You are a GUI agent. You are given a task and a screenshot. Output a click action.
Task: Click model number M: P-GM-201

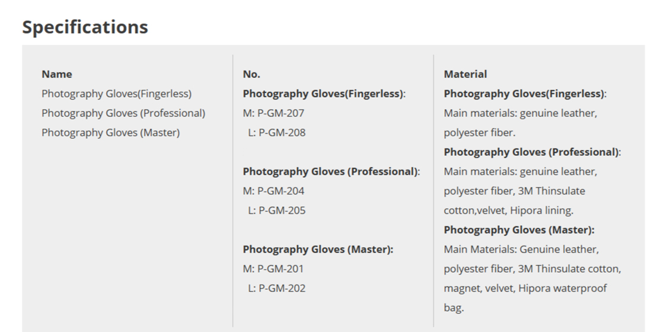pyautogui.click(x=273, y=269)
